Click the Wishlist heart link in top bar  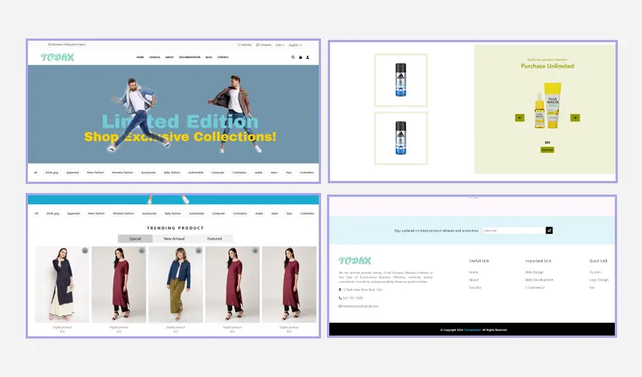point(245,45)
